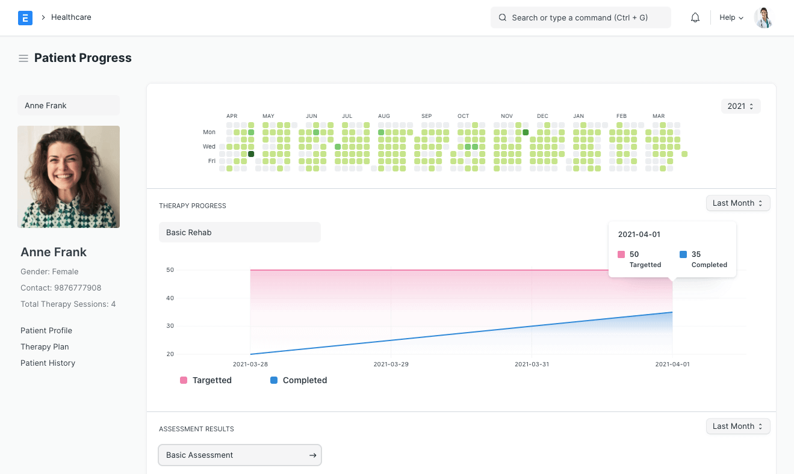
Task: Change the heatmap year from 2021
Action: 741,106
